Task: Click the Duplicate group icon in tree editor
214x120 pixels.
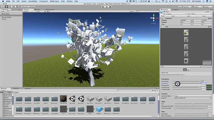Action: coord(207,67)
